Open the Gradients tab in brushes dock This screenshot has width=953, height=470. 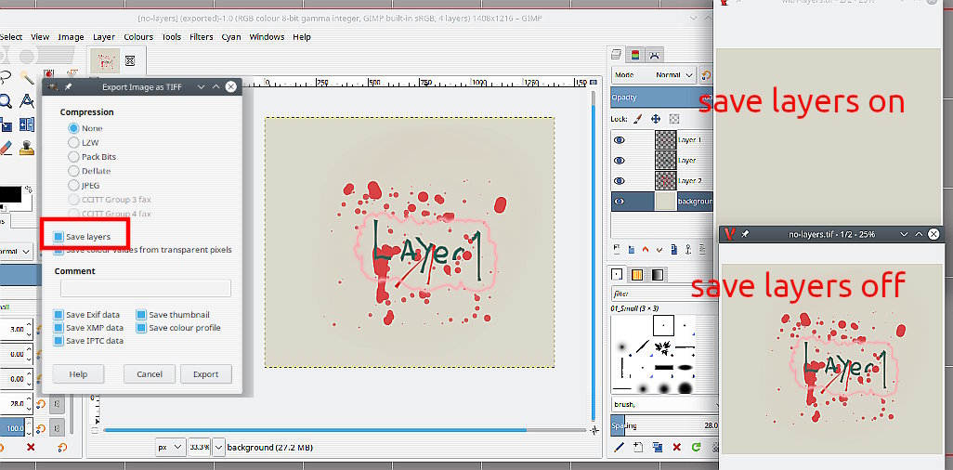pyautogui.click(x=657, y=274)
